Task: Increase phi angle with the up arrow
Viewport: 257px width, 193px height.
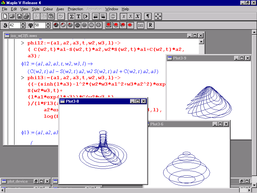Action: [48, 23]
